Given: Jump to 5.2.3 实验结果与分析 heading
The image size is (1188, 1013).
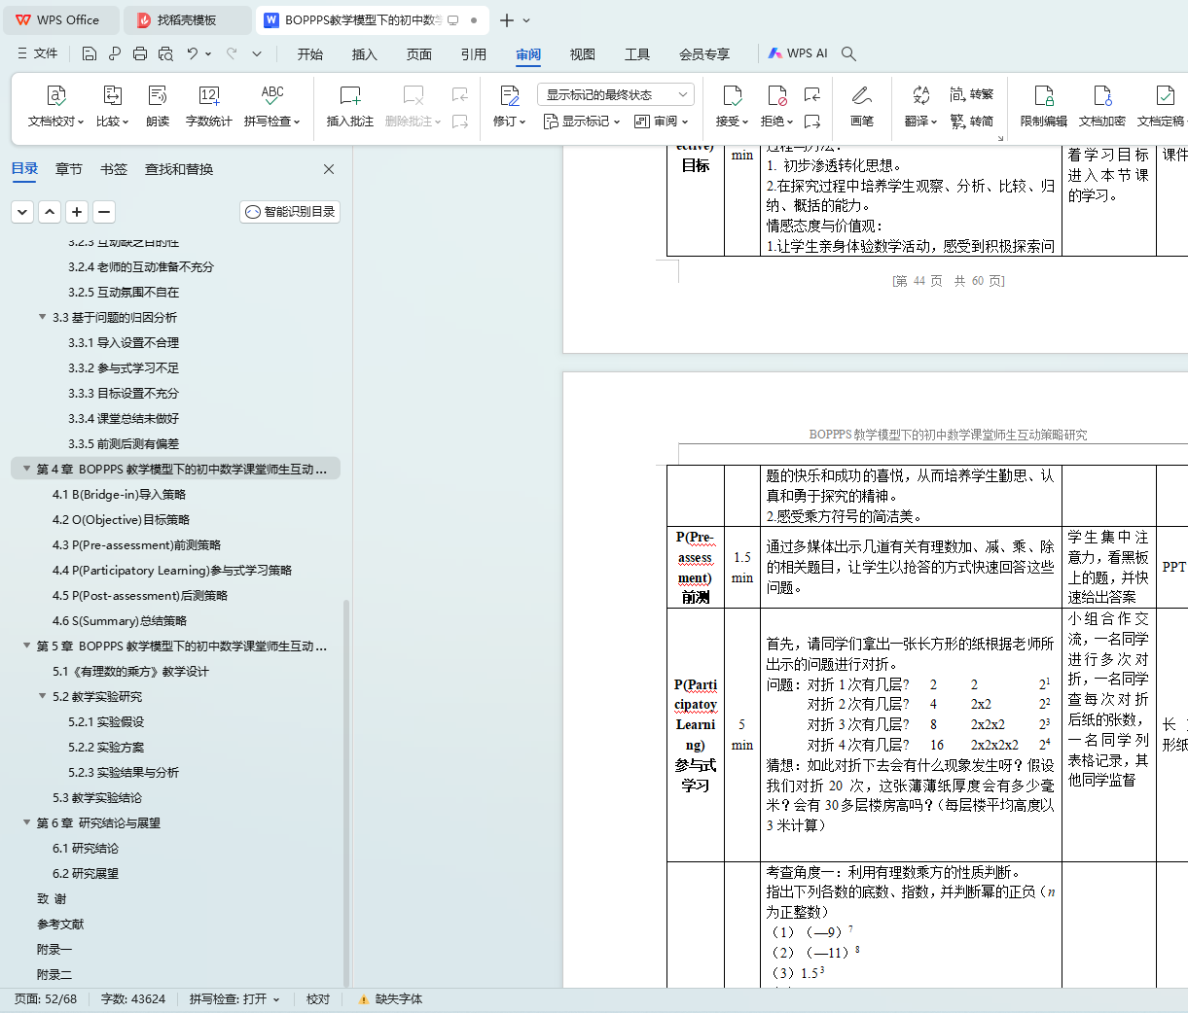Looking at the screenshot, I should point(124,772).
